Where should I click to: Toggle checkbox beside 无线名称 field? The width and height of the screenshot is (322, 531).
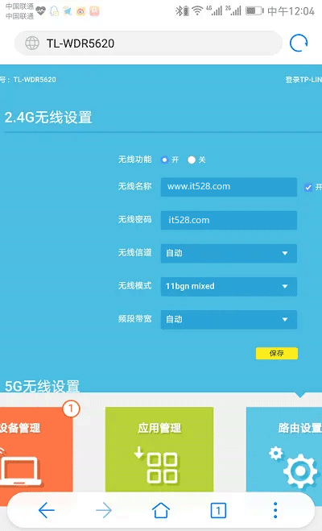(308, 187)
